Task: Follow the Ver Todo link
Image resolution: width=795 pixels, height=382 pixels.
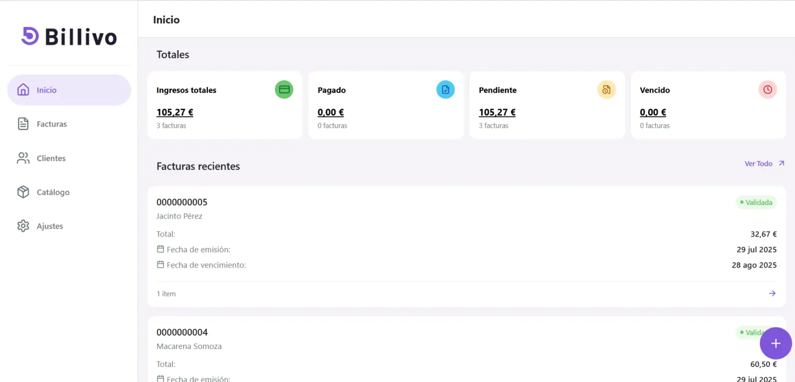Action: [764, 164]
